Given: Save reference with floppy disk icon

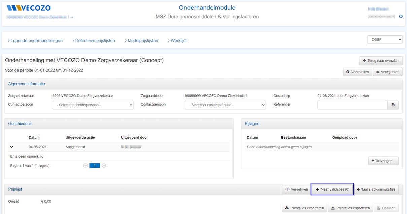Looking at the screenshot, I should [393, 105].
